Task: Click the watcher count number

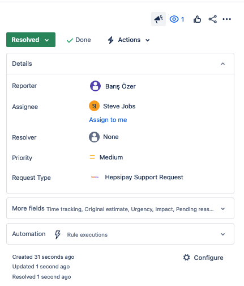Action: click(182, 19)
